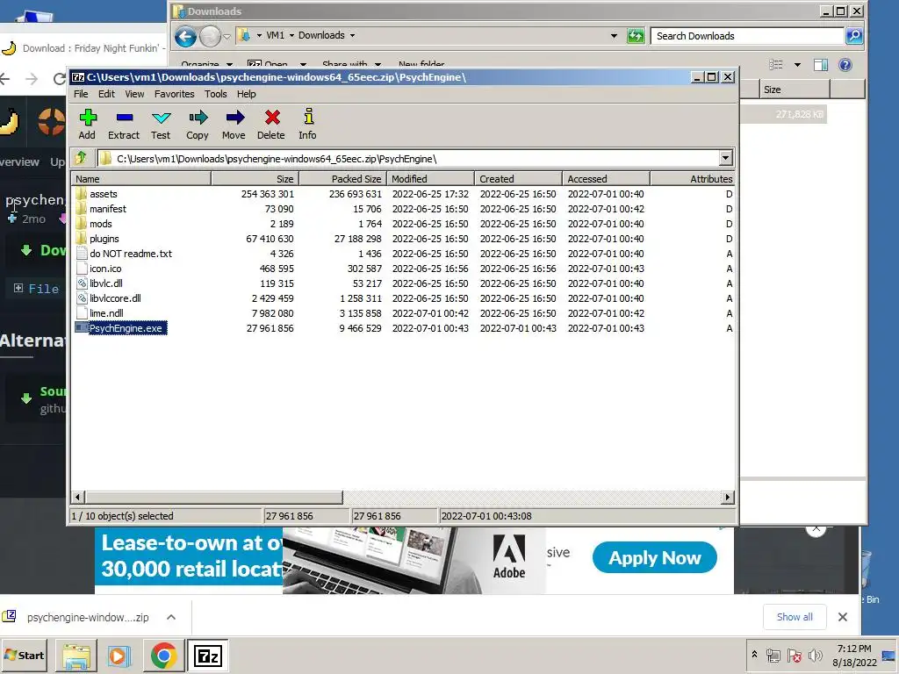Image resolution: width=899 pixels, height=674 pixels.
Task: Click the volume speaker tray icon
Action: (814, 655)
